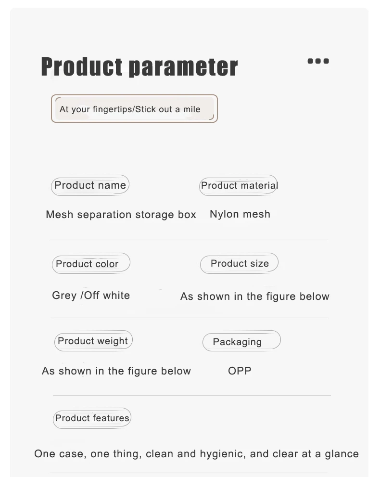Click the 'OPP' packaging value
380x477 pixels.
pos(240,371)
